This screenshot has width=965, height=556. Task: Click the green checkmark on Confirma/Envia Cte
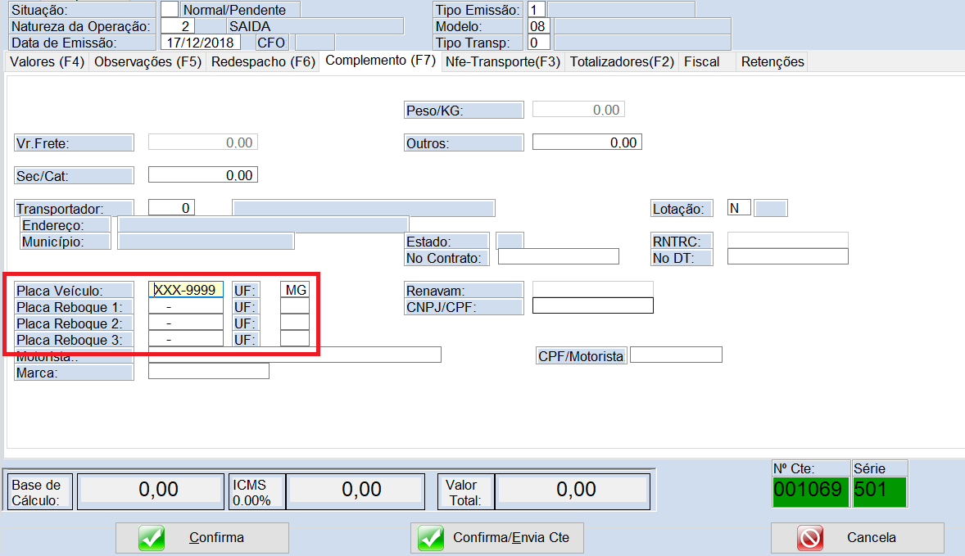431,538
